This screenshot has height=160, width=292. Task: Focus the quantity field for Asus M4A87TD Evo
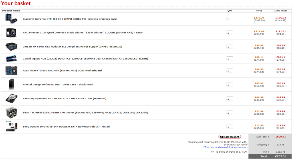pyautogui.click(x=229, y=71)
